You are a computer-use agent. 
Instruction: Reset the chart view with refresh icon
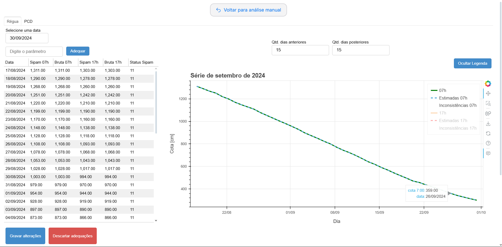tap(488, 133)
